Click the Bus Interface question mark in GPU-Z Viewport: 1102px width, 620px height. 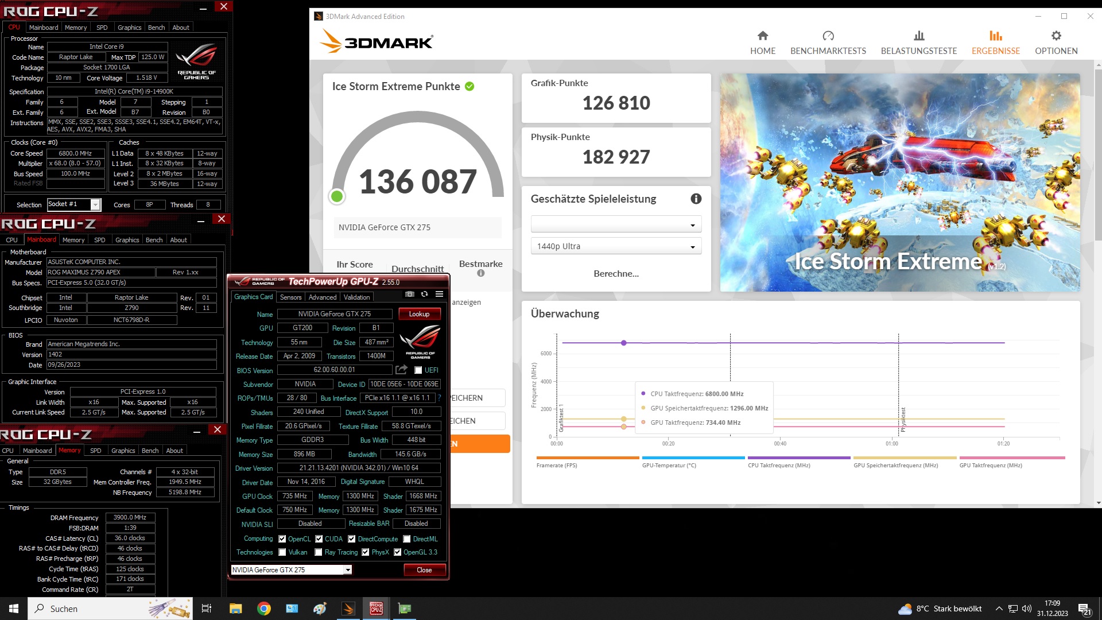click(x=439, y=398)
